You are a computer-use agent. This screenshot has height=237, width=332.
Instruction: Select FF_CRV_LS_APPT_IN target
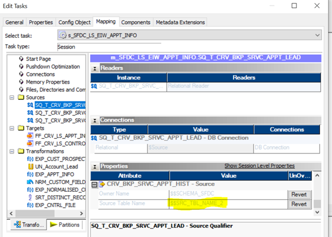click(60, 136)
